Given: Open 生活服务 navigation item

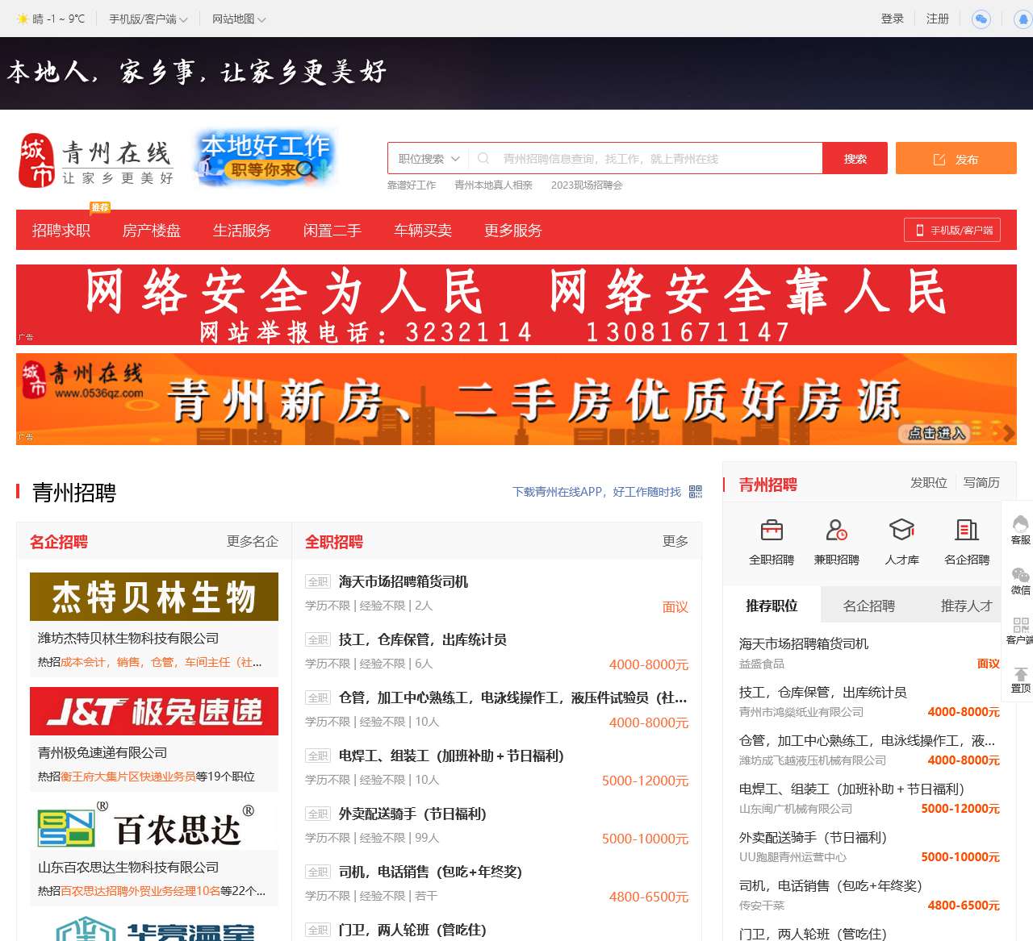Looking at the screenshot, I should point(242,231).
